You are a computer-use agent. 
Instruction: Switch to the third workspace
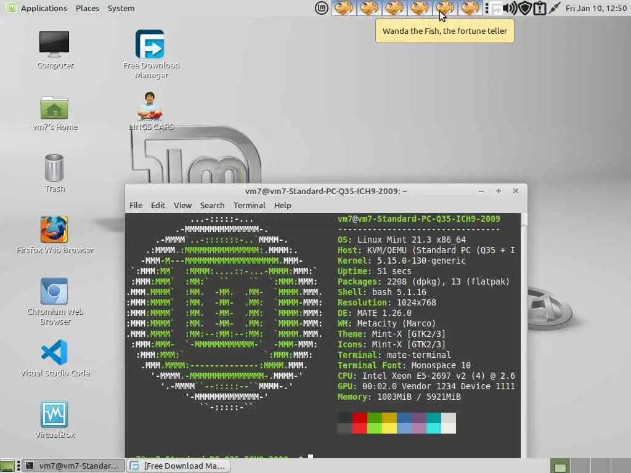pos(600,466)
